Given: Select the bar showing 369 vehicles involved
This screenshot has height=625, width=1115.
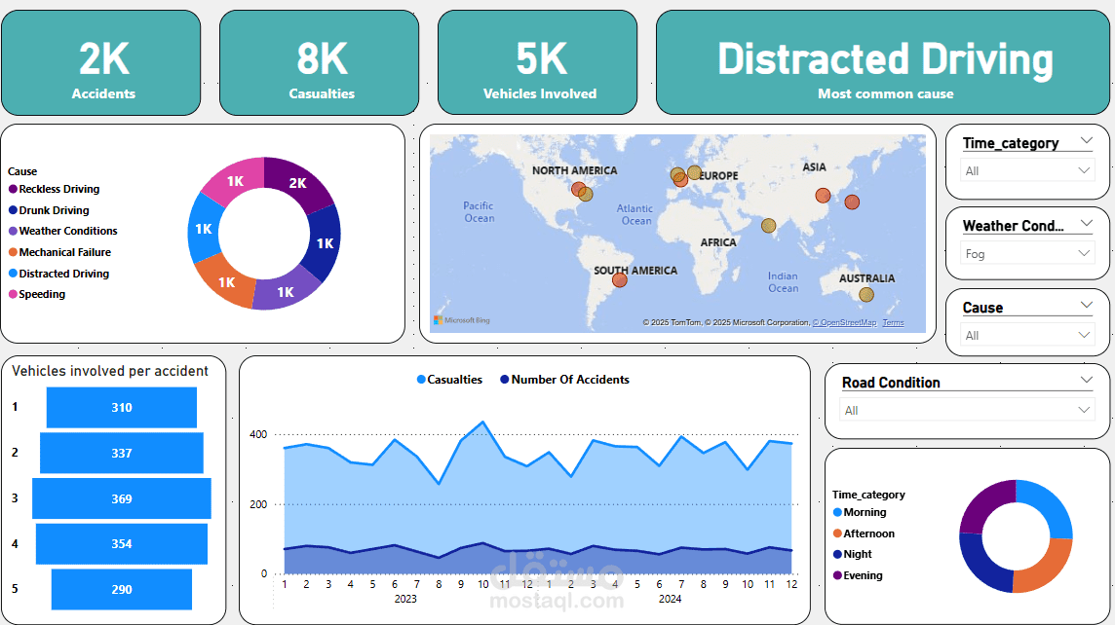Looking at the screenshot, I should point(121,498).
